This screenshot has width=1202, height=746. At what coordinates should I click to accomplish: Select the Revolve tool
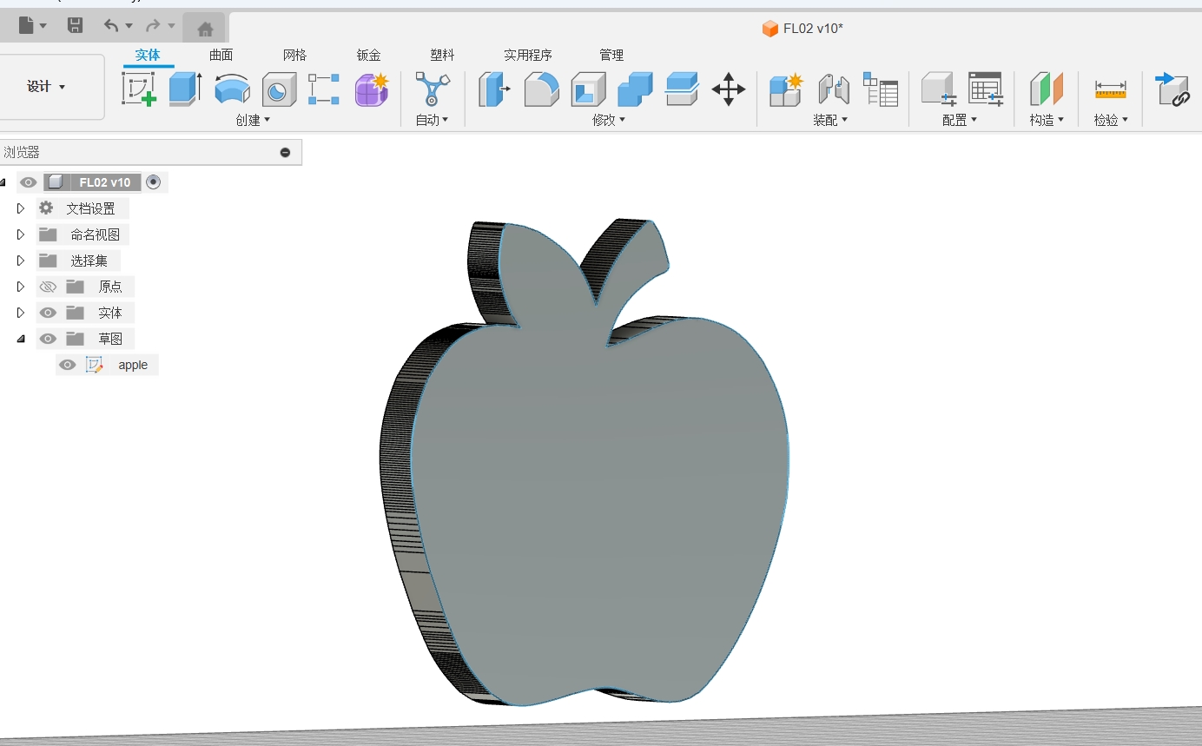pyautogui.click(x=232, y=89)
